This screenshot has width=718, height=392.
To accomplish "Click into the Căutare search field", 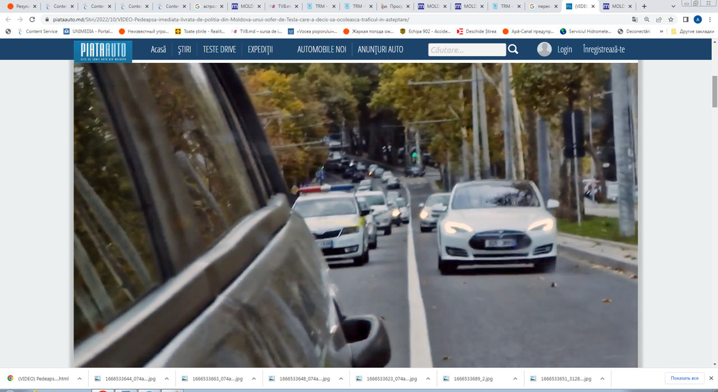I will point(467,49).
